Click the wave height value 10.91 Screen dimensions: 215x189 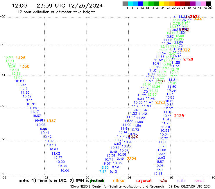click(x=157, y=64)
